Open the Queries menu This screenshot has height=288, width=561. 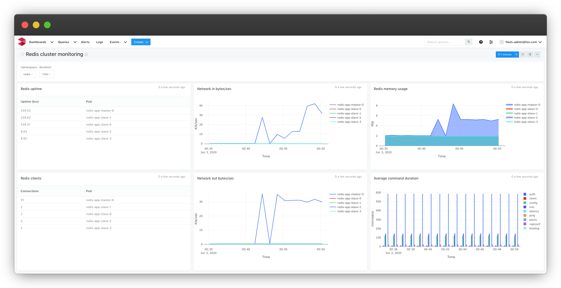(x=64, y=42)
